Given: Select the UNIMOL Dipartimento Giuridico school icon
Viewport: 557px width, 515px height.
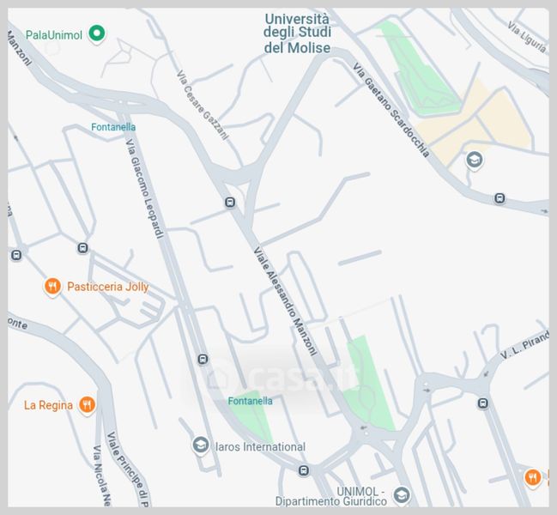Looking at the screenshot, I should pos(402,494).
